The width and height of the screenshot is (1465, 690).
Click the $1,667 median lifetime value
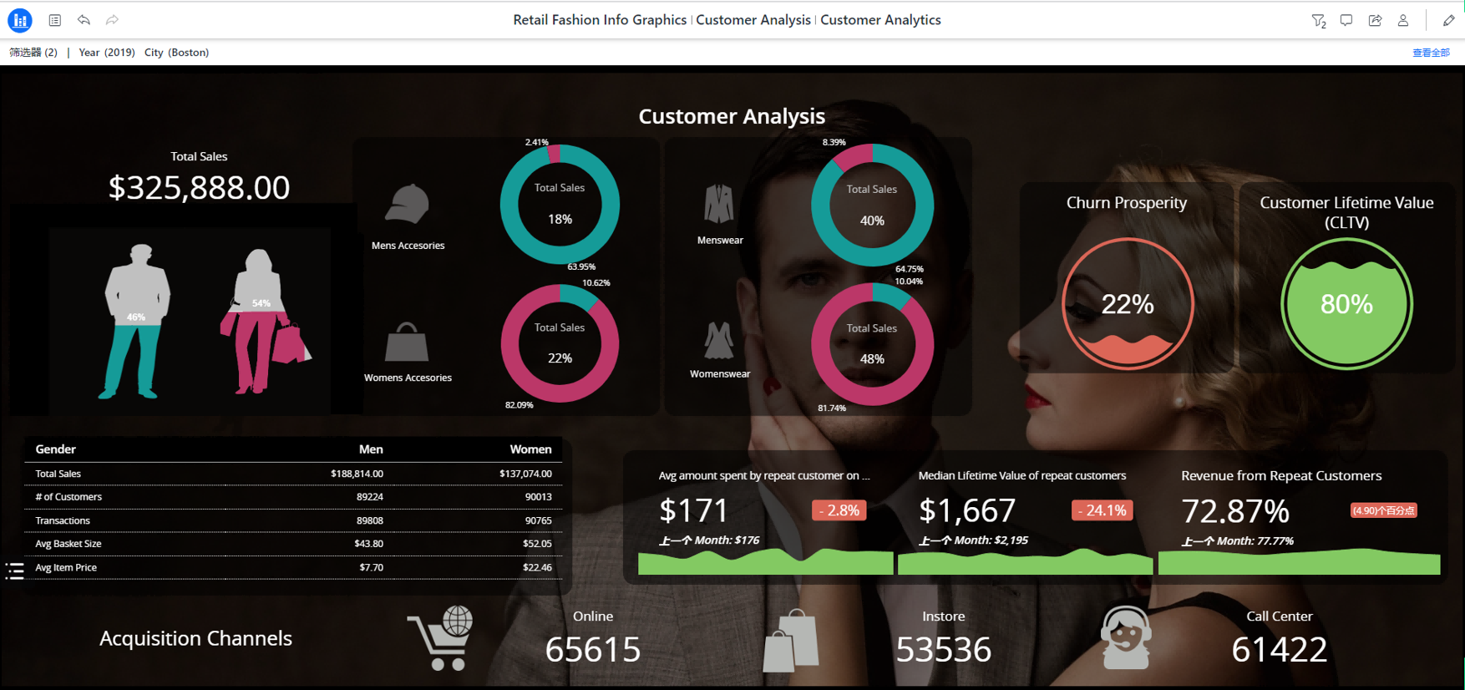(967, 510)
